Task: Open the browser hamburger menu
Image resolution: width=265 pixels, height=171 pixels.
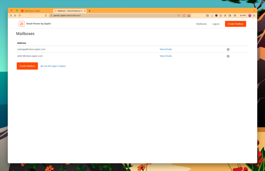Action: pos(254,15)
